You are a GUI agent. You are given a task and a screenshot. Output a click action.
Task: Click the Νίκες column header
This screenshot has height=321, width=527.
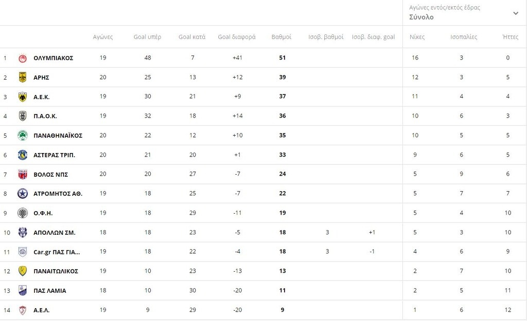tap(417, 37)
